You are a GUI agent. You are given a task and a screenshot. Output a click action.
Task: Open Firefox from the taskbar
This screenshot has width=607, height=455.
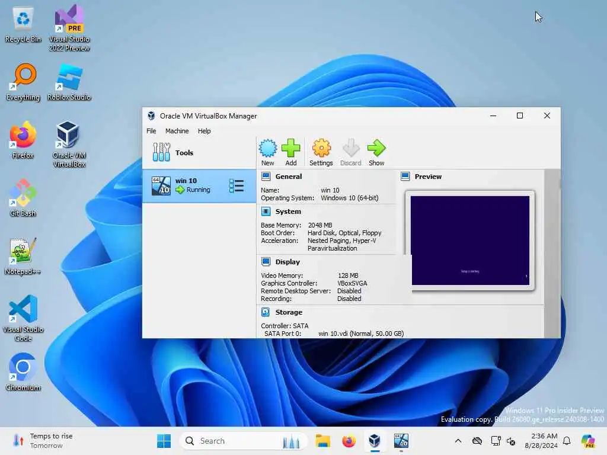pyautogui.click(x=349, y=441)
